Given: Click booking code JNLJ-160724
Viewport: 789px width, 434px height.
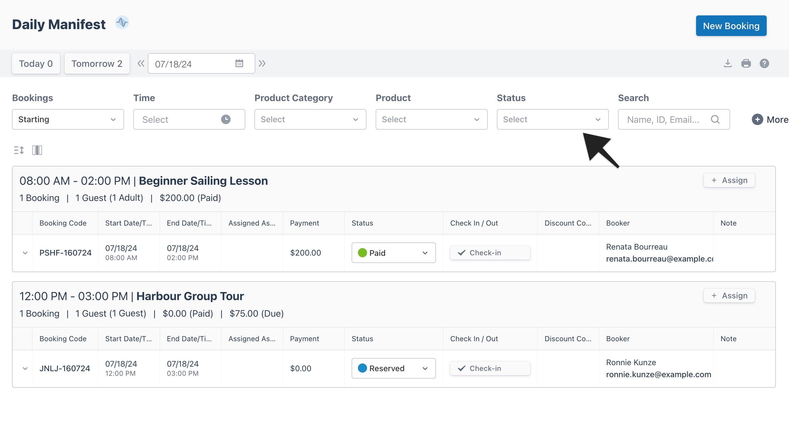Looking at the screenshot, I should tap(65, 369).
